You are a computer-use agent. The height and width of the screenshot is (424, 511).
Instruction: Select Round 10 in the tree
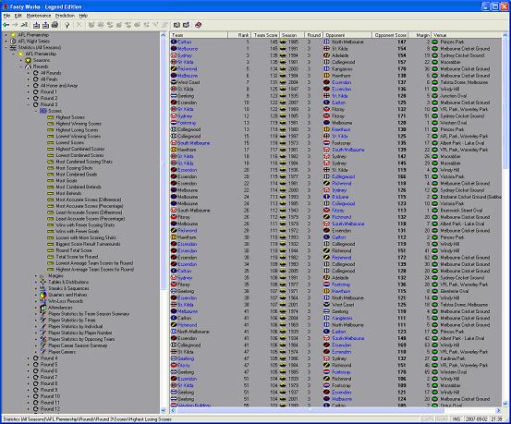(x=50, y=396)
